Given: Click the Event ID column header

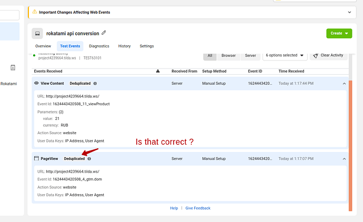Looking at the screenshot, I should click(x=255, y=72).
